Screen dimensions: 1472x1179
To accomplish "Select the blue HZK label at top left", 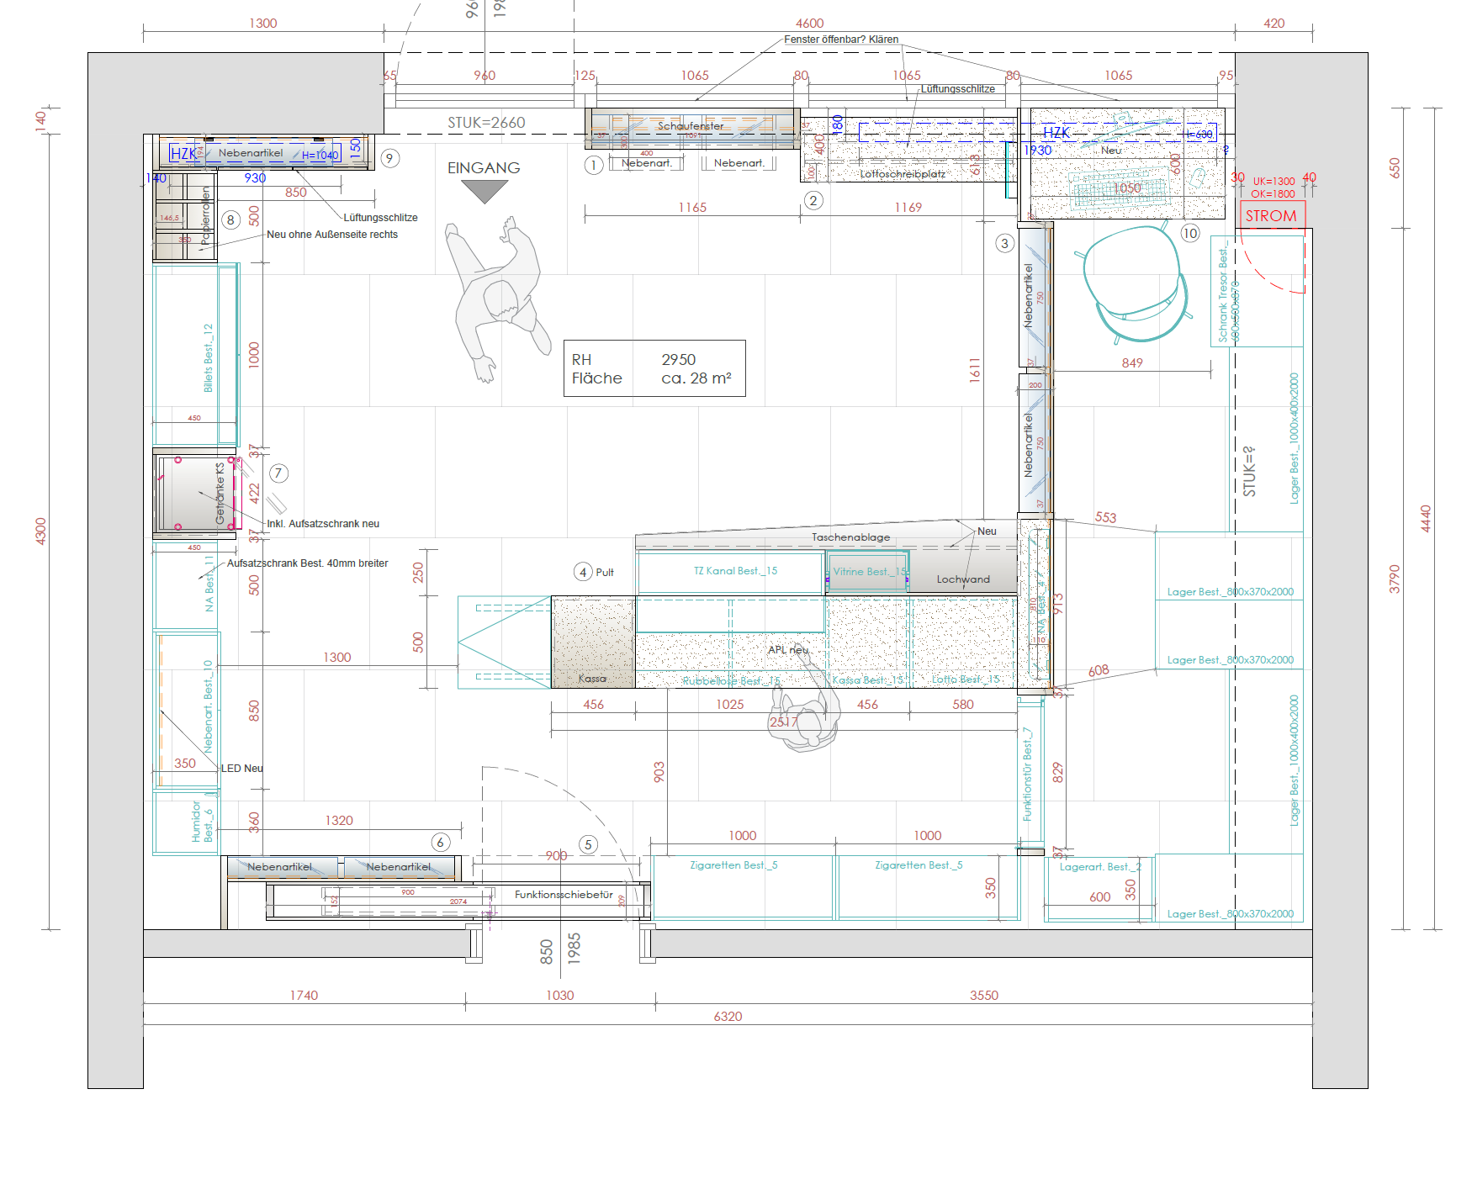I will (x=183, y=154).
